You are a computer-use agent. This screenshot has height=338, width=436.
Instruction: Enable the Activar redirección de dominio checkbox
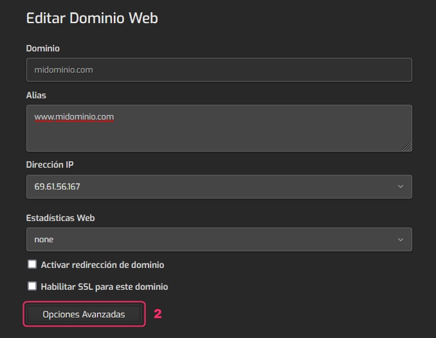pos(32,265)
